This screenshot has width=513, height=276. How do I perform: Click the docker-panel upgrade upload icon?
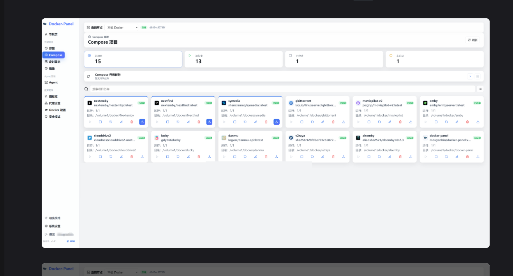coord(478,157)
